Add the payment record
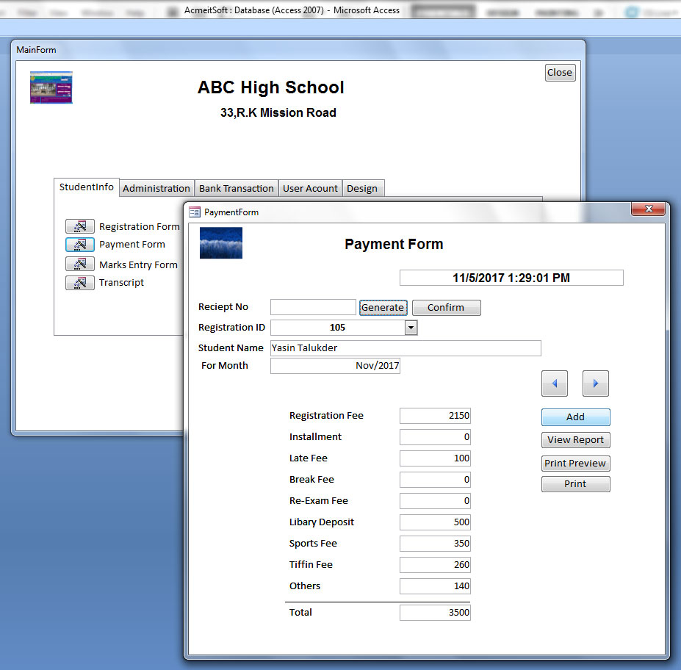This screenshot has height=670, width=681. (x=575, y=417)
